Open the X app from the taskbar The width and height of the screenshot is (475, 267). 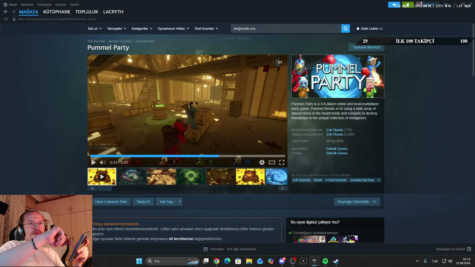click(304, 261)
